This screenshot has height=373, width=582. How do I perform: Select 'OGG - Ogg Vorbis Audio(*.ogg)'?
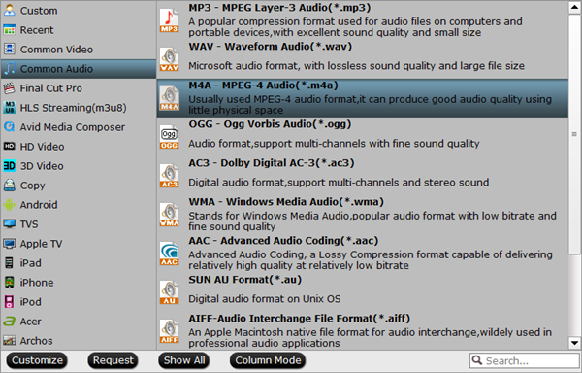pos(362,137)
